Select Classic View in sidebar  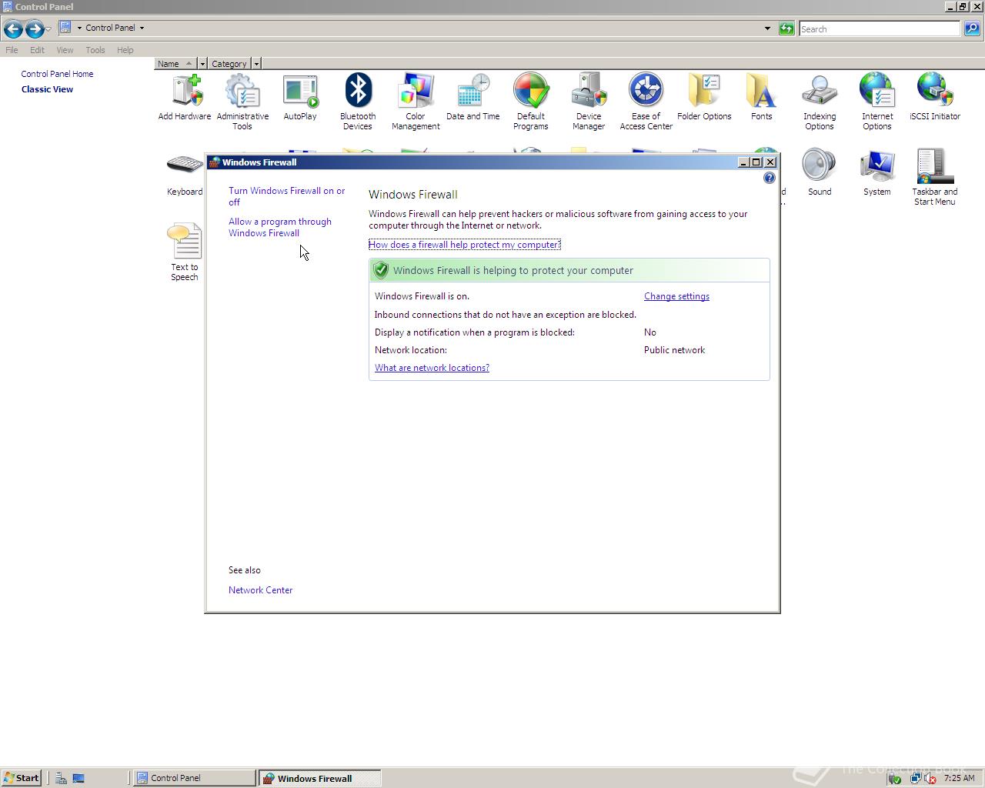(x=47, y=89)
